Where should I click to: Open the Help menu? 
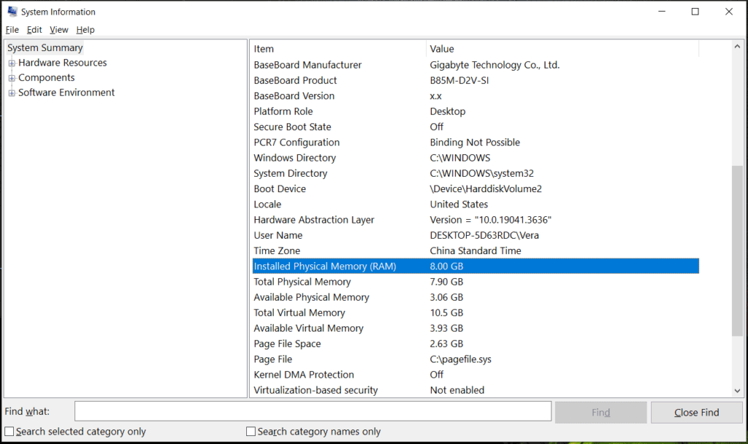(85, 29)
